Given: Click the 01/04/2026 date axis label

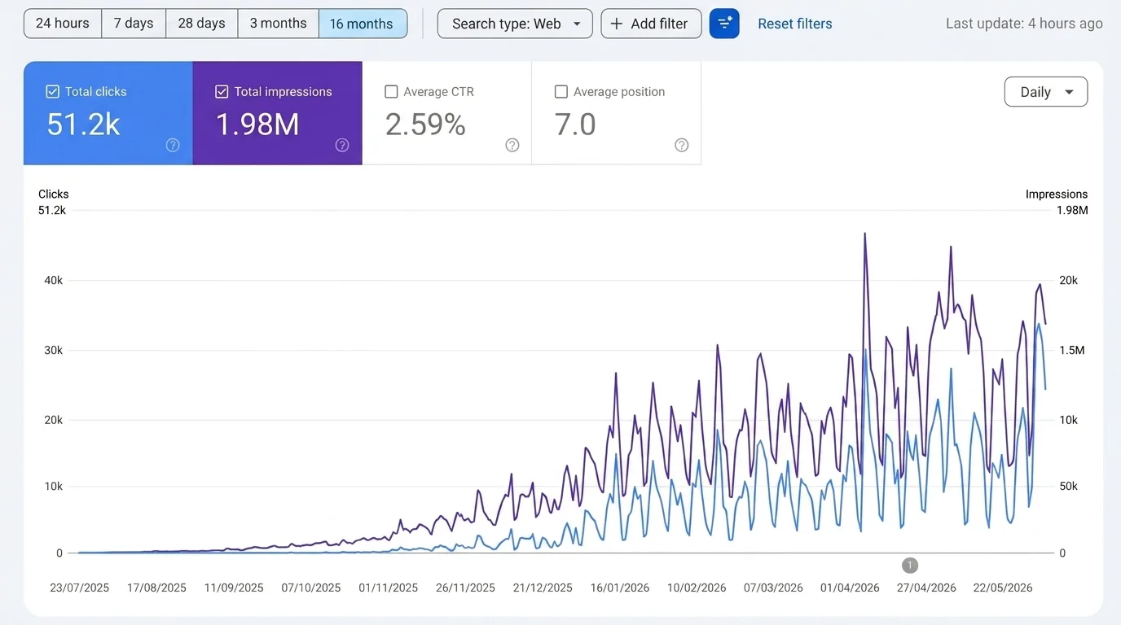Looking at the screenshot, I should [850, 588].
